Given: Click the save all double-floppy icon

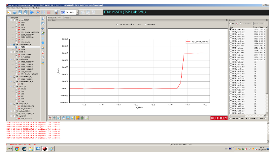Looking at the screenshot, I should (26, 12).
